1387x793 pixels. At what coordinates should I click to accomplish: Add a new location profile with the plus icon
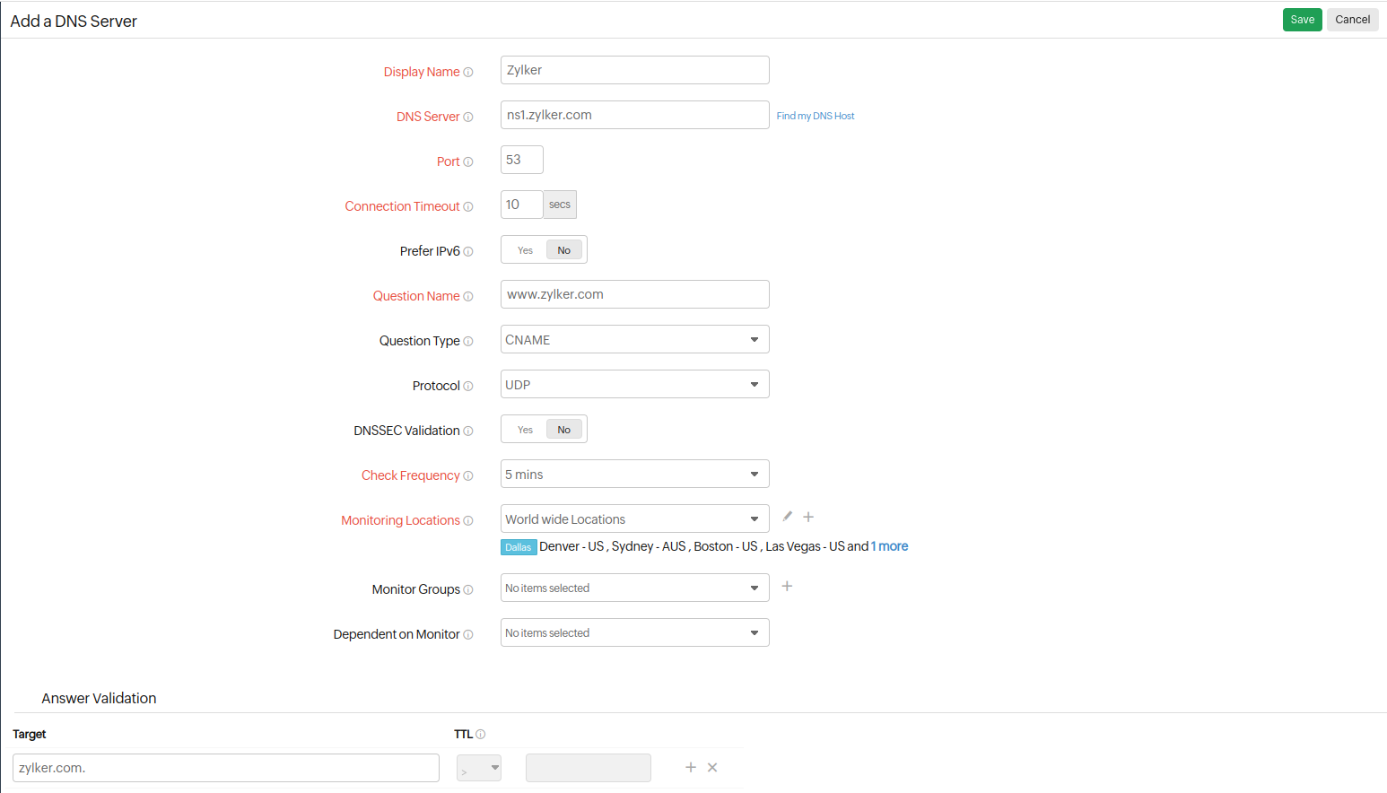click(807, 516)
